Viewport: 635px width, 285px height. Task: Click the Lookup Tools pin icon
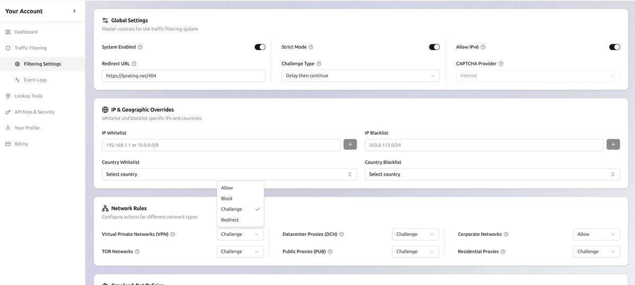8,96
